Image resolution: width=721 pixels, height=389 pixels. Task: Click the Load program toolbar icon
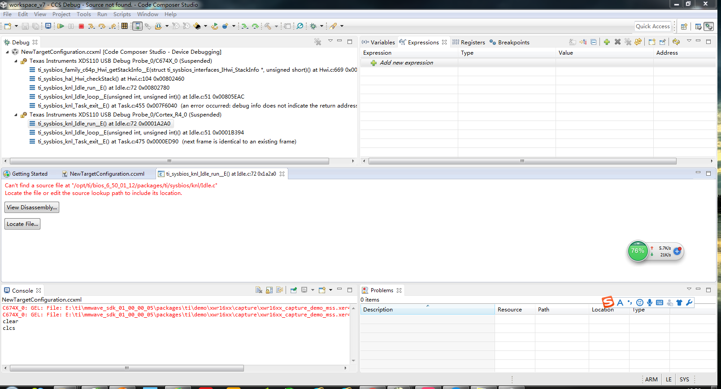[158, 26]
